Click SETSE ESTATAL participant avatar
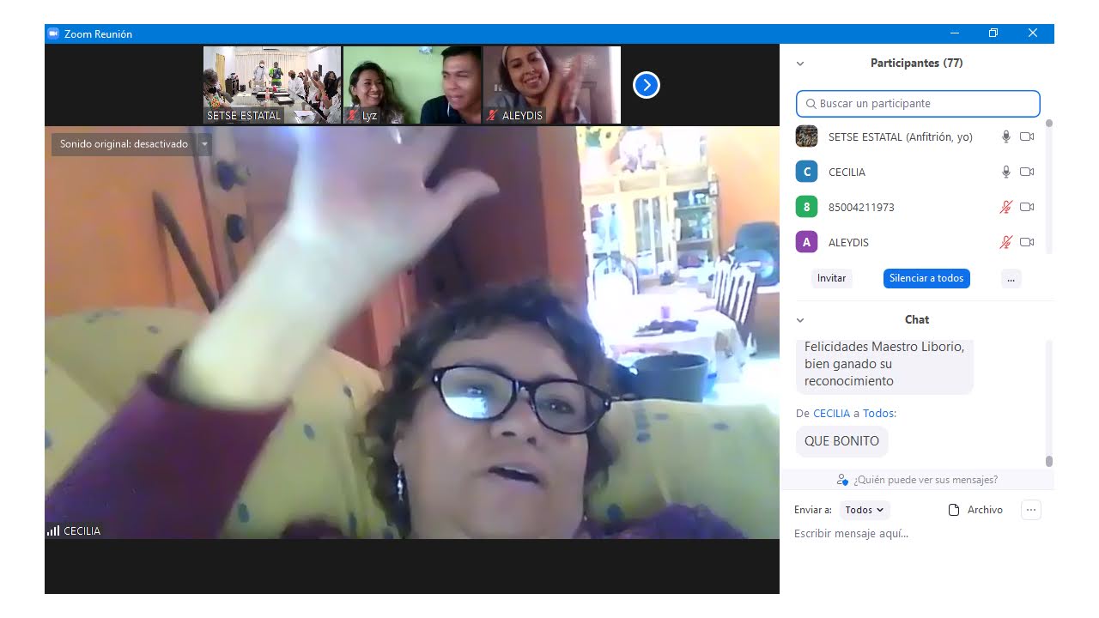Screen dimensions: 1099x618 [x=806, y=136]
